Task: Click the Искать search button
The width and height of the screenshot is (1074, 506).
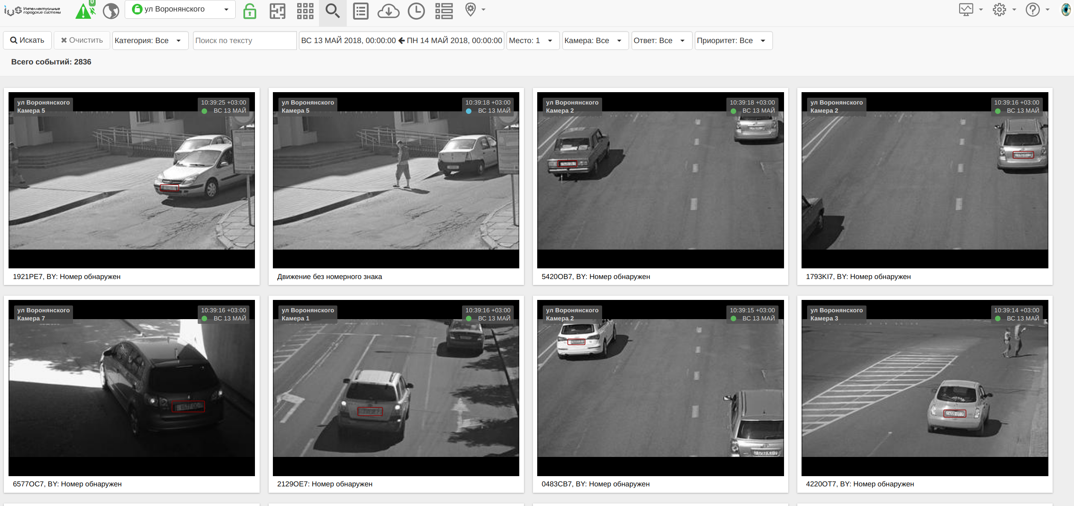Action: point(27,40)
